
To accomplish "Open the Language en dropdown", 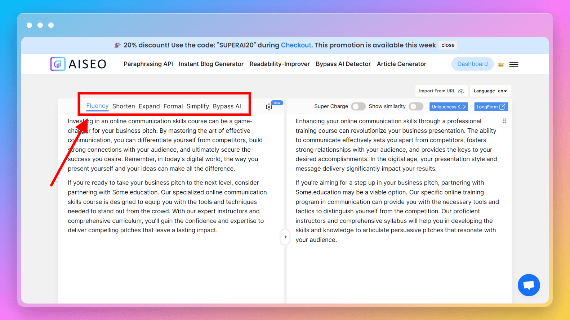I will point(490,91).
